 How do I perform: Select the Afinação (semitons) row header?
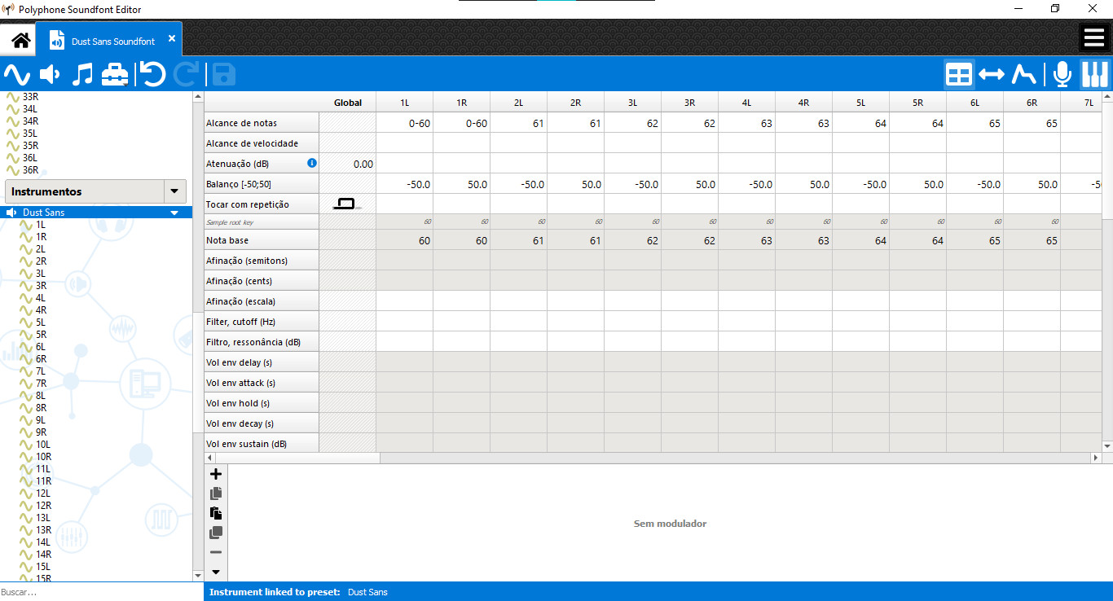coord(262,261)
